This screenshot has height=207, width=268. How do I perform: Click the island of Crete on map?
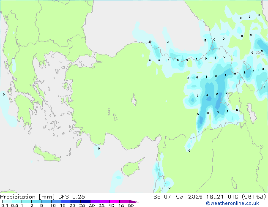coord(46,155)
